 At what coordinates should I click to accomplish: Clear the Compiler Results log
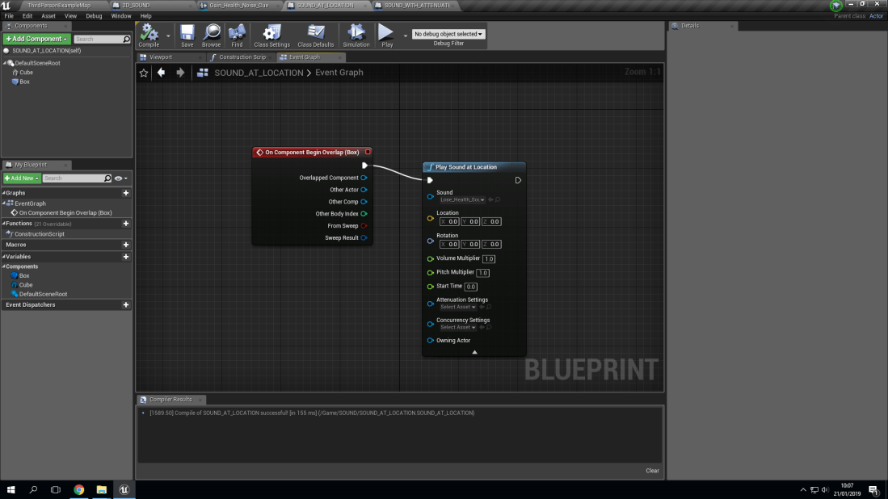tap(652, 470)
